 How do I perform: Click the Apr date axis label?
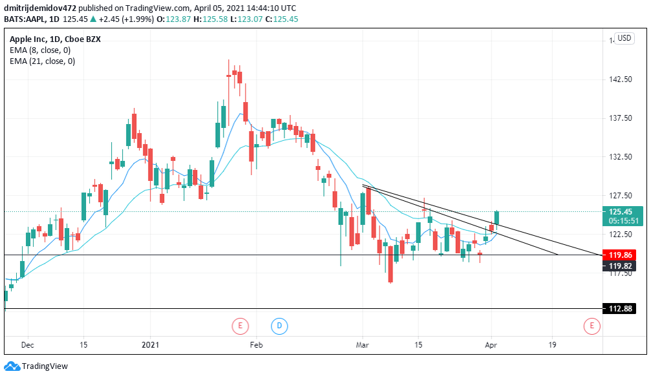coord(491,345)
